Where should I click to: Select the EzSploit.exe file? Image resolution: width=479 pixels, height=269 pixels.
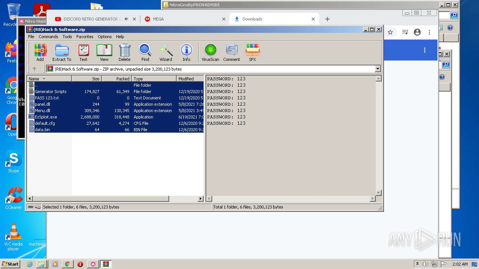[116, 117]
